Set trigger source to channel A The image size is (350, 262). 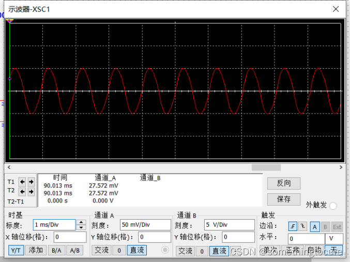coord(315,227)
